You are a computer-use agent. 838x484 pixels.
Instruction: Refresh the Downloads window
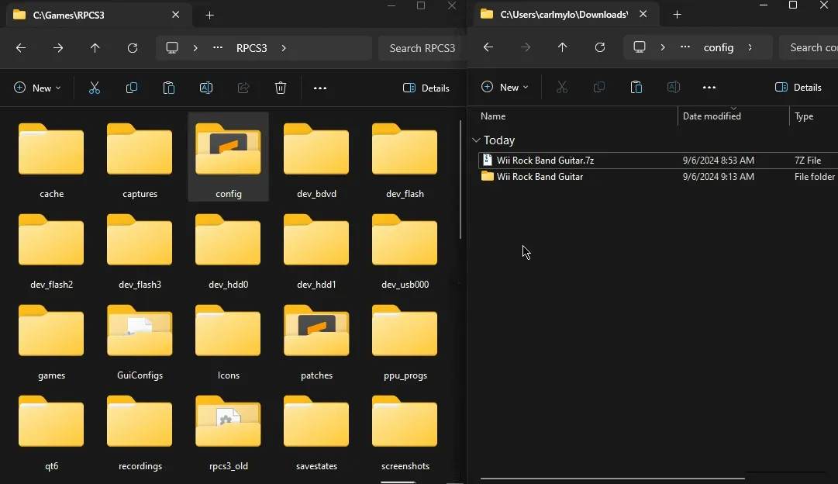600,47
